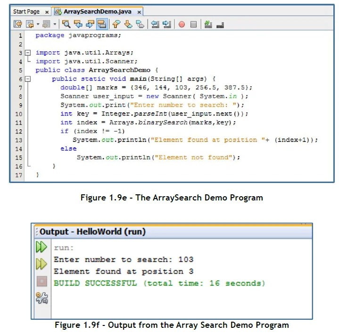Open Ant settings wrench icon in Output
The image size is (339, 333).
(41, 298)
